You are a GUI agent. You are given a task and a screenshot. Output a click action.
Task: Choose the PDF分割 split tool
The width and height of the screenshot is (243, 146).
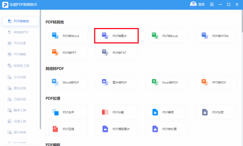[x=116, y=112]
